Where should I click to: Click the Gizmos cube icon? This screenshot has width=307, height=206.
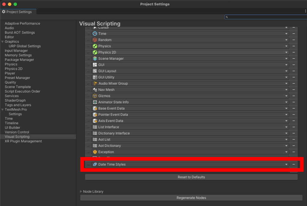(x=95, y=96)
